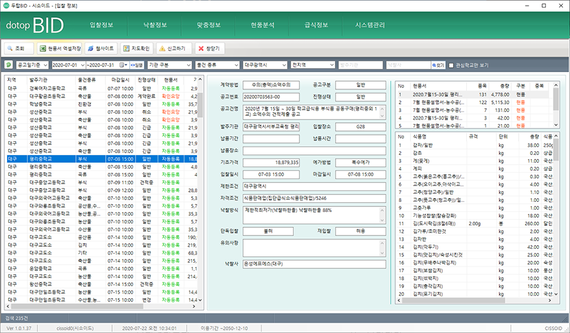The width and height of the screenshot is (570, 333).
Task: Expand the 물건 종류 dropdown
Action: (x=217, y=65)
